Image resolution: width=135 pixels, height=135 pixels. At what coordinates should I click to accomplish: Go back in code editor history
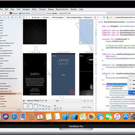(x=98, y=18)
